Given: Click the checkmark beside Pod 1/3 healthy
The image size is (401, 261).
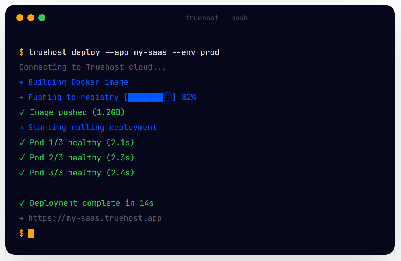Looking at the screenshot, I should pyautogui.click(x=22, y=142).
